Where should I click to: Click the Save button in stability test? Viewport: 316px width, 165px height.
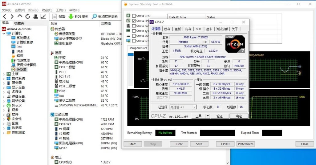coord(199,144)
